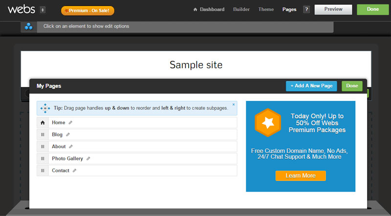Click the blue cubes element icon
391x216 pixels.
[29, 26]
